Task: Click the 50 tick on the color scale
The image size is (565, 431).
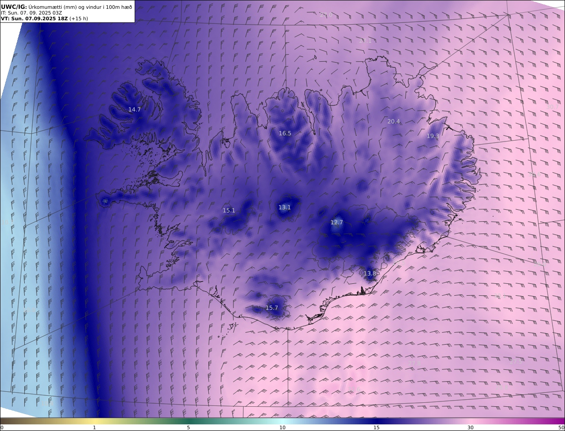Action: coord(561,427)
